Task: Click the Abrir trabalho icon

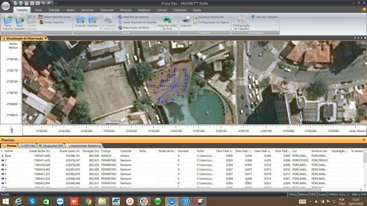Action: [x=19, y=22]
